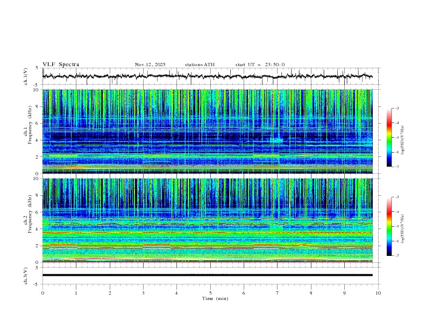Click the station=ATH label
The image size is (426, 329).
coord(200,65)
